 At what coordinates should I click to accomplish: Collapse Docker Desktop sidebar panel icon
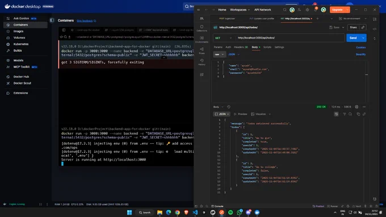[52, 20]
